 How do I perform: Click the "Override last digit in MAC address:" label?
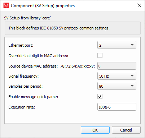click(38, 56)
